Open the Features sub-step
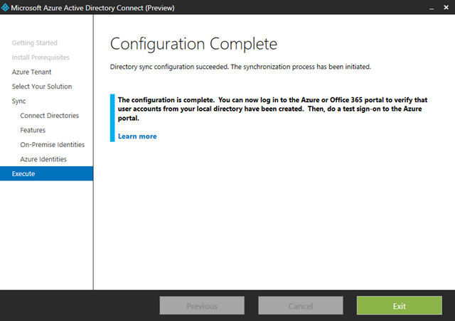The width and height of the screenshot is (455, 321). pyautogui.click(x=33, y=130)
